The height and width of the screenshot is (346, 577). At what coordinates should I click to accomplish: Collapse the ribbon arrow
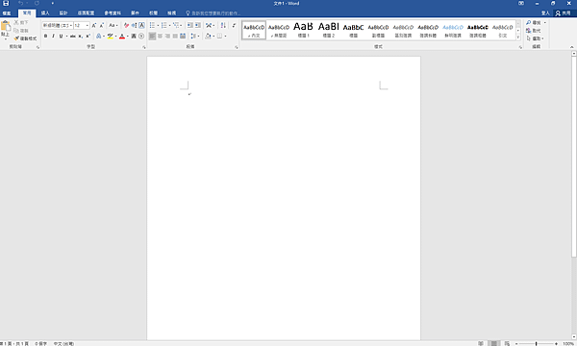571,47
